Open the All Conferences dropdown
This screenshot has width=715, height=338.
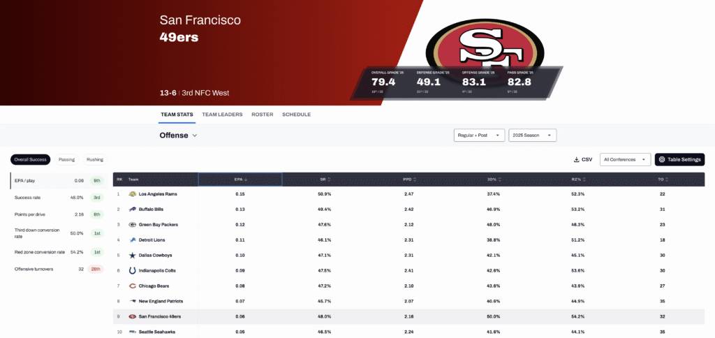point(625,160)
